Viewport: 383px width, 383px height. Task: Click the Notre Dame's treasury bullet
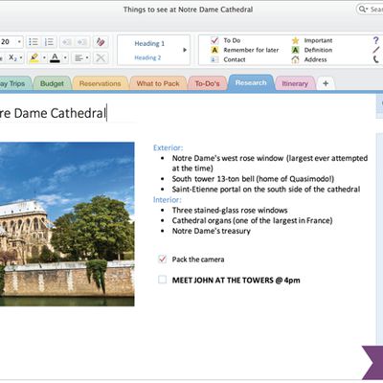point(212,231)
